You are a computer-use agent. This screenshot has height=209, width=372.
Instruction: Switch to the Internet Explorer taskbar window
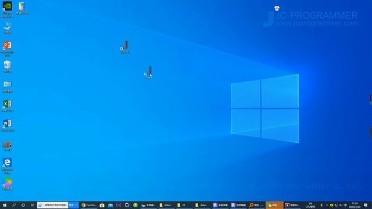point(53,205)
